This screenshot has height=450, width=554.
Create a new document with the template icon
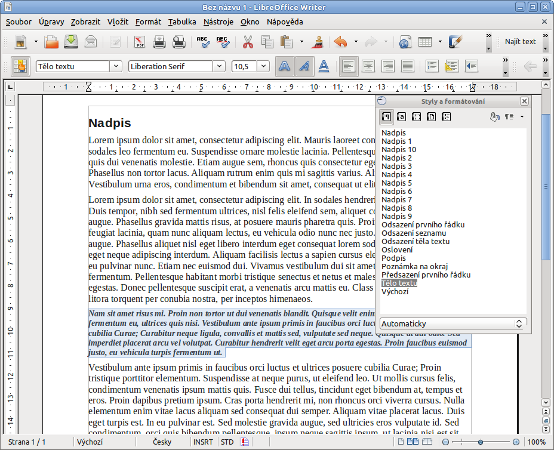pos(21,42)
